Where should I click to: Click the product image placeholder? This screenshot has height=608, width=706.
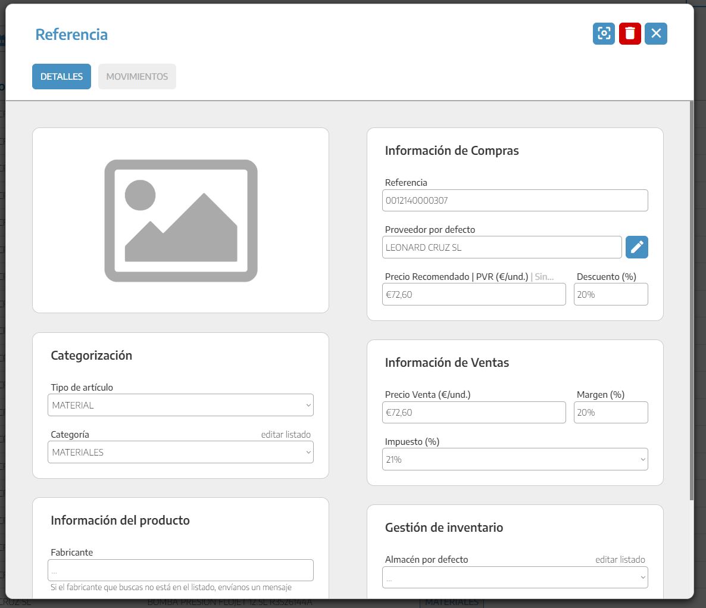coord(180,220)
